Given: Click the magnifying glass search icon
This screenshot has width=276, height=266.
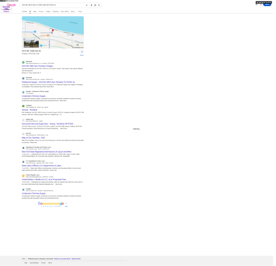Looking at the screenshot, I should (x=99, y=5).
